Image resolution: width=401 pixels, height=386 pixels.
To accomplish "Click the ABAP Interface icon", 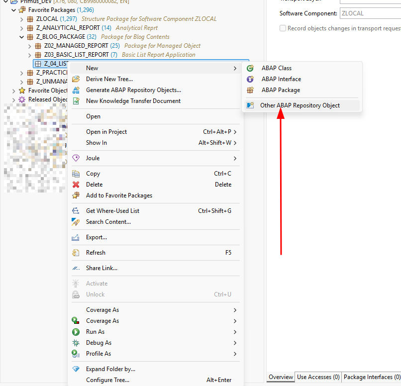I will pyautogui.click(x=250, y=79).
